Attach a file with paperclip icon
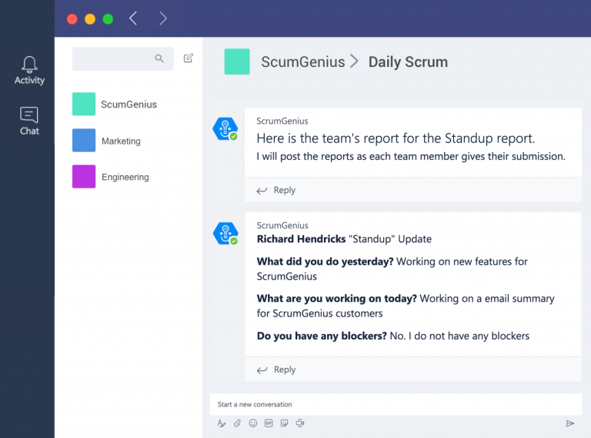 pos(238,423)
